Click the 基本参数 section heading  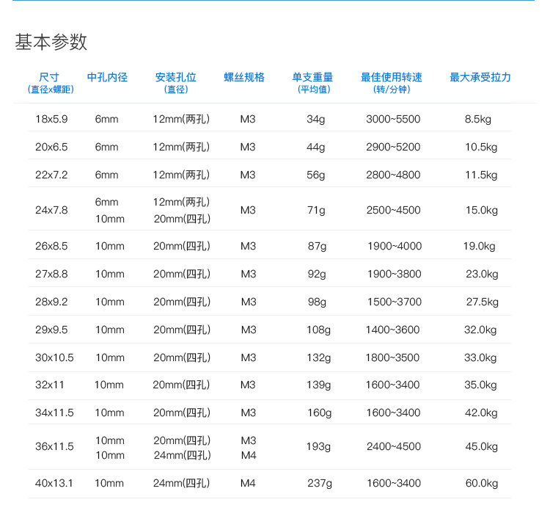coord(51,42)
